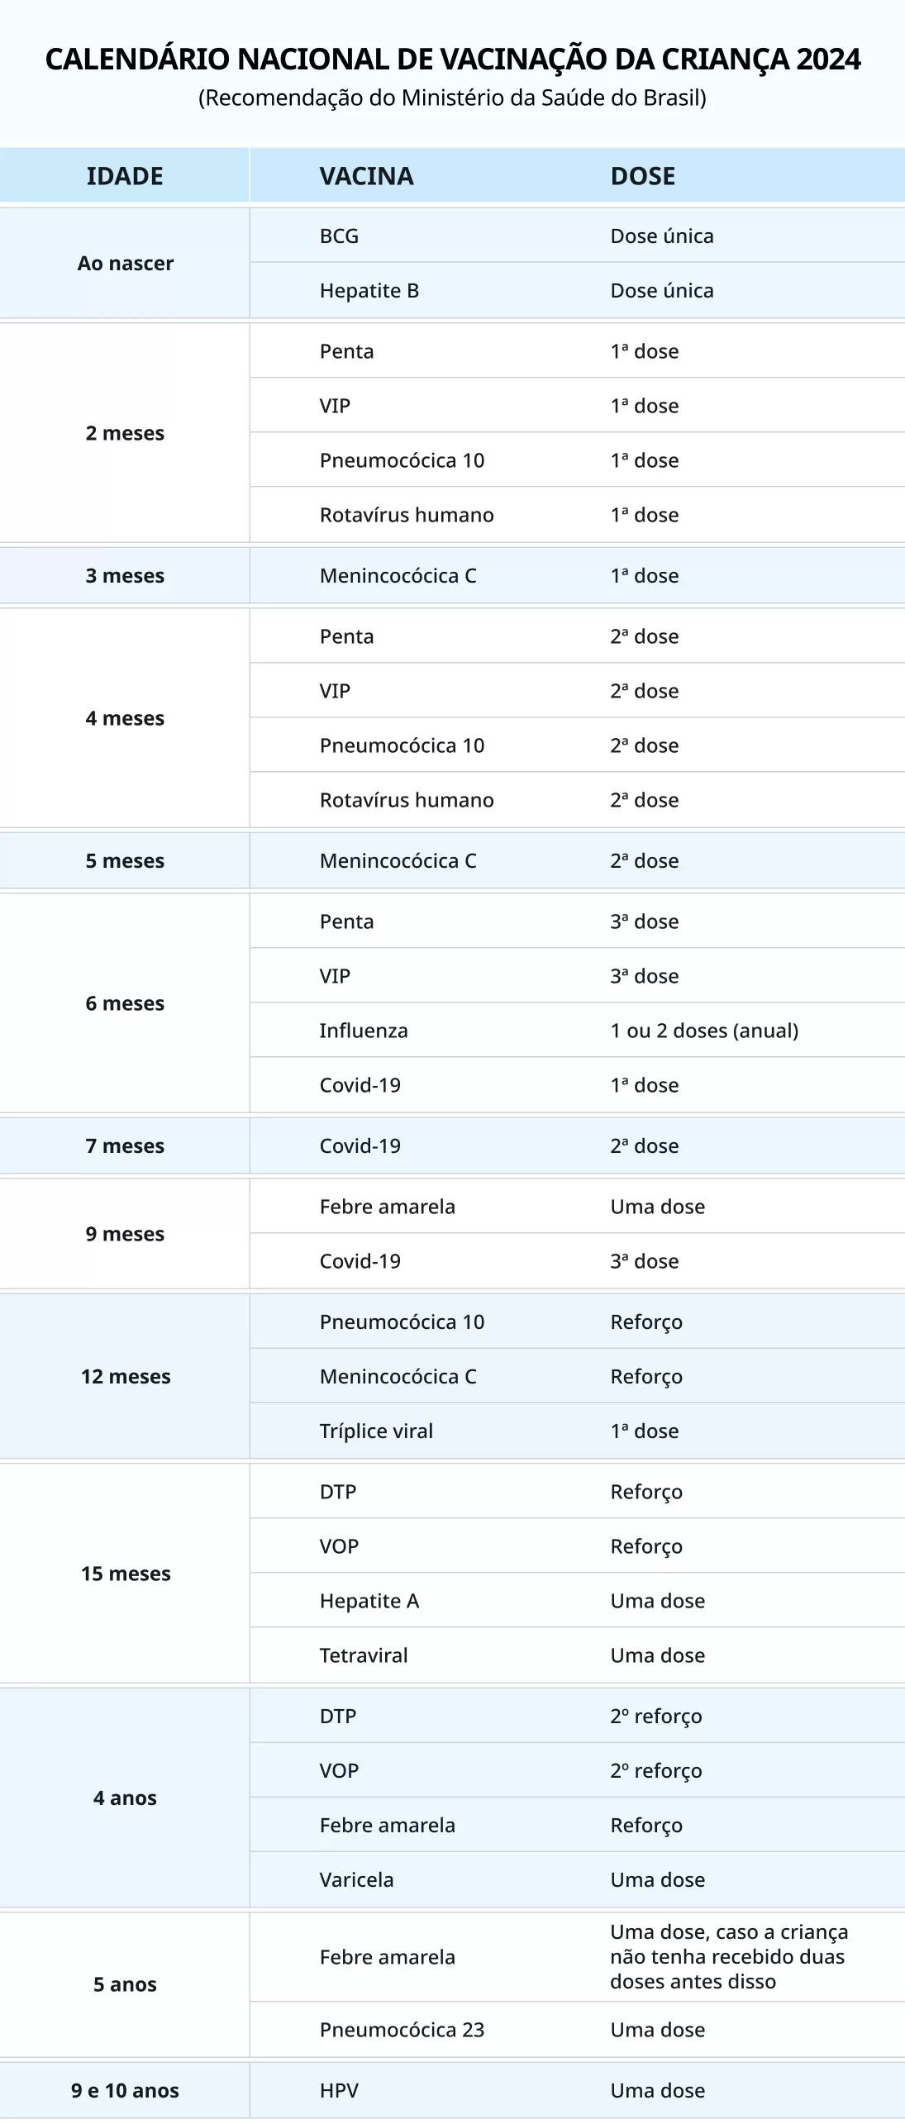Click the Influenza vaccine row
This screenshot has width=905, height=2124.
[577, 1031]
